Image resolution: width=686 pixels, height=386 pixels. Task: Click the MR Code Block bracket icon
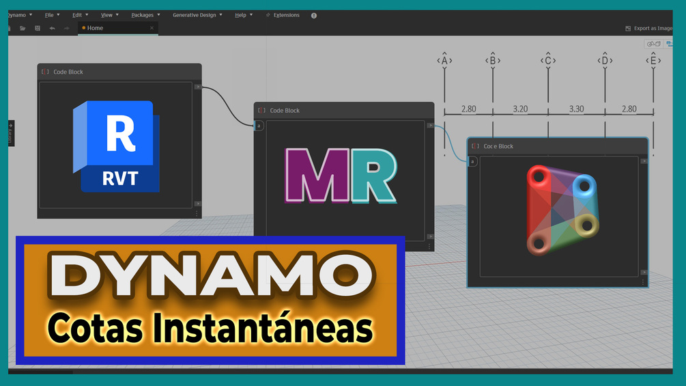(261, 110)
